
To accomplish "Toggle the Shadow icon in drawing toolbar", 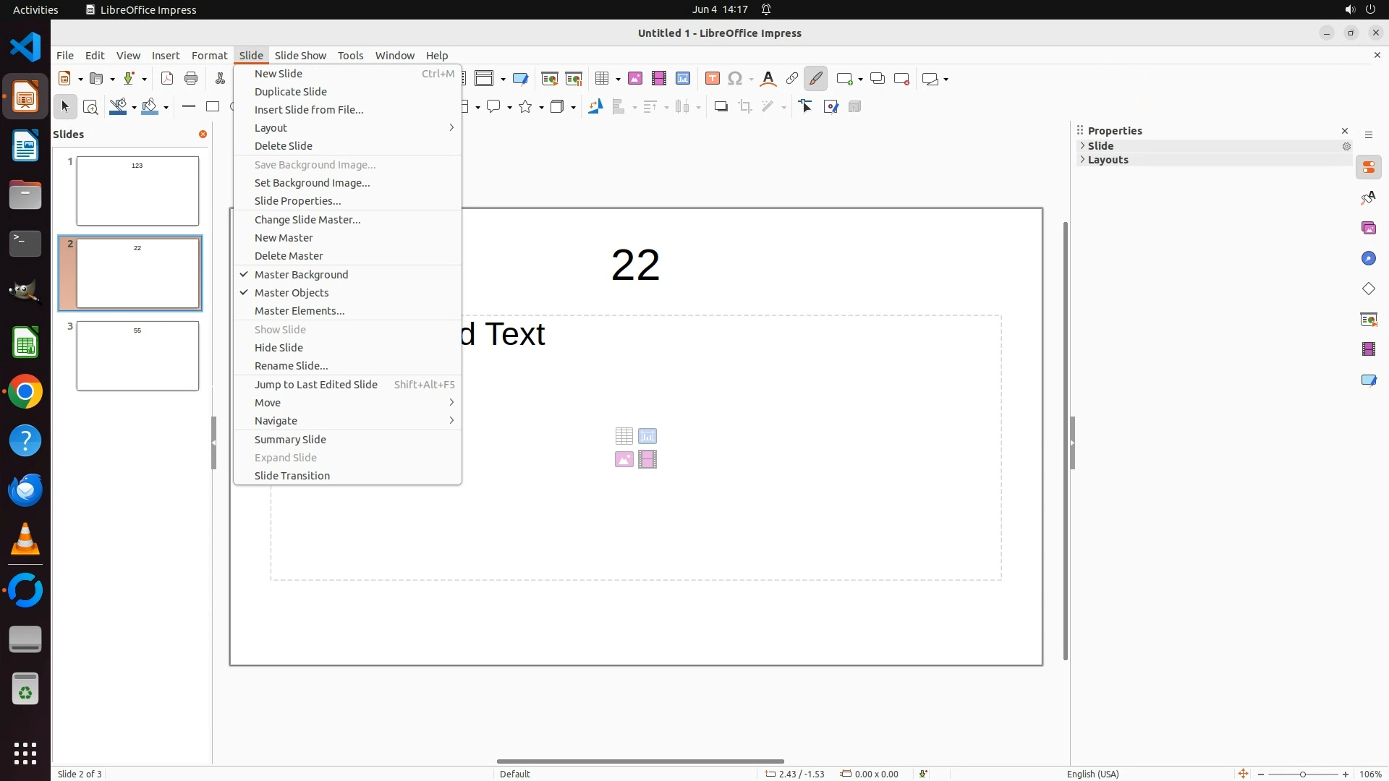I will 721,107.
